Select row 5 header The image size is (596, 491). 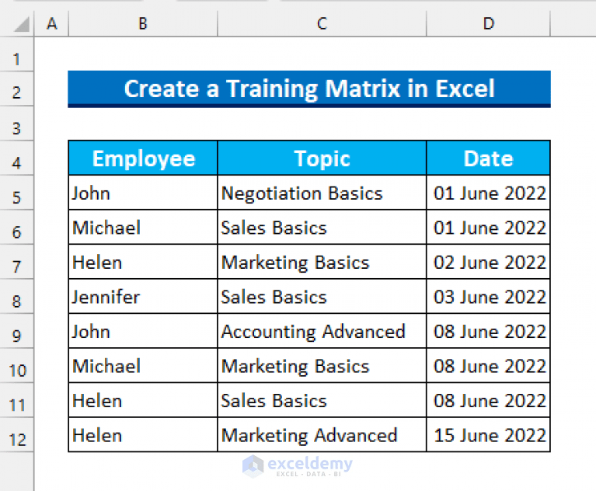coord(17,193)
